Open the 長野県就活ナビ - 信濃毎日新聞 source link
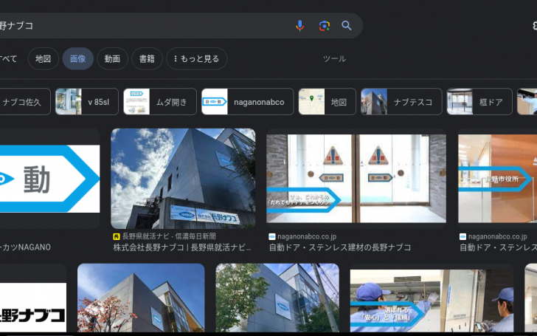The width and height of the screenshot is (537, 336). pyautogui.click(x=169, y=236)
